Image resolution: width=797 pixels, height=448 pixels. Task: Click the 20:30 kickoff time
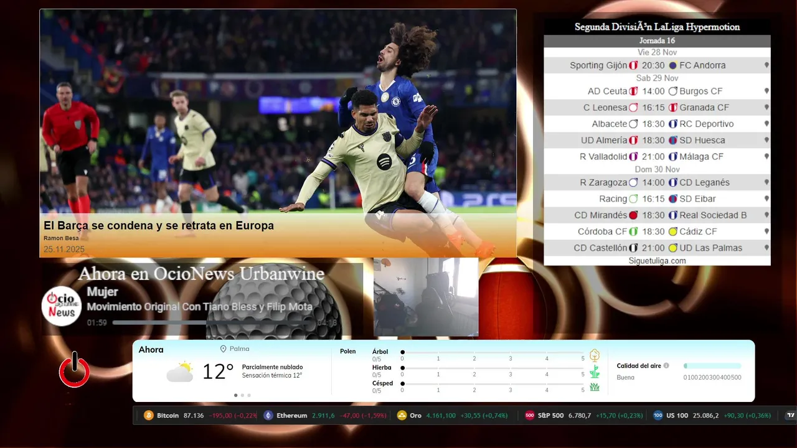[653, 65]
